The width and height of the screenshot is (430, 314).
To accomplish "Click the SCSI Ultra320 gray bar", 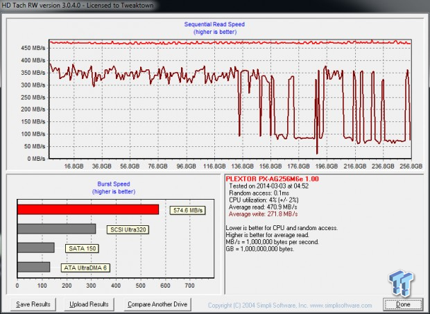I will (56, 229).
